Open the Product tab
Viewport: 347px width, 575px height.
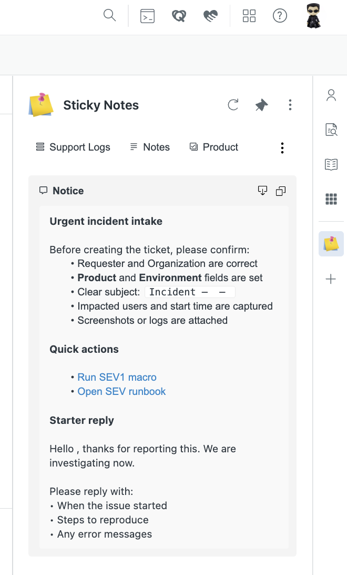[214, 147]
